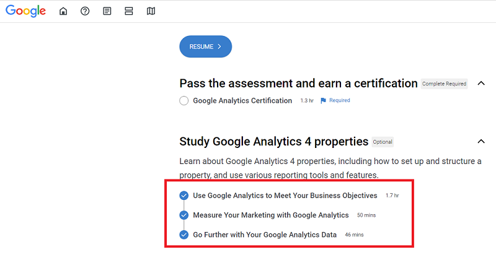Open the home icon in the top bar
The width and height of the screenshot is (496, 260).
click(x=63, y=11)
